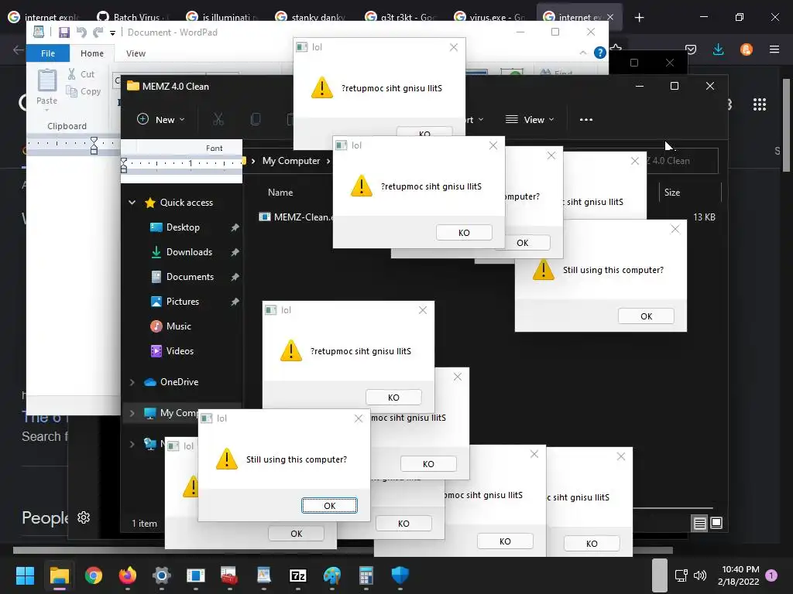
Task: Click Copy in the WordPad Clipboard group
Action: (84, 91)
